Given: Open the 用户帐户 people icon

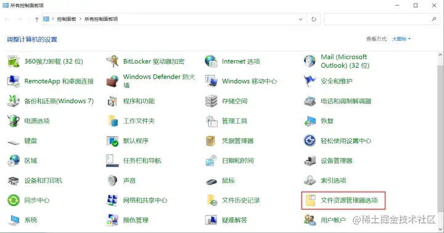Looking at the screenshot, I should click(310, 220).
